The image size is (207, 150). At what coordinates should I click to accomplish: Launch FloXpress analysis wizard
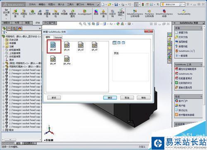click(149, 13)
